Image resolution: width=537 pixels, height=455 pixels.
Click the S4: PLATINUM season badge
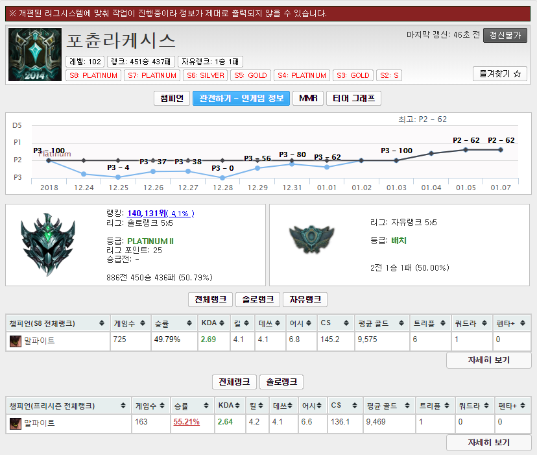(x=302, y=75)
